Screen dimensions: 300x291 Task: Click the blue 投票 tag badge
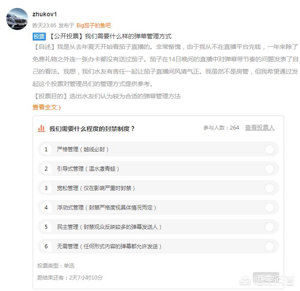[x=39, y=37]
